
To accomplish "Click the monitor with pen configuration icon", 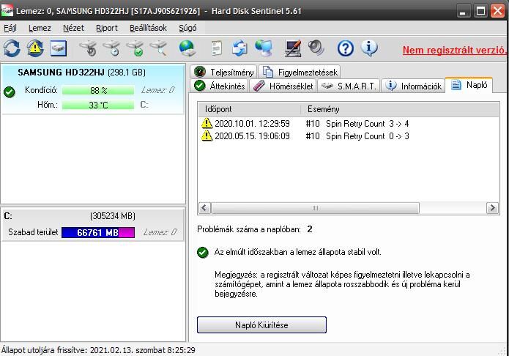I will 292,48.
